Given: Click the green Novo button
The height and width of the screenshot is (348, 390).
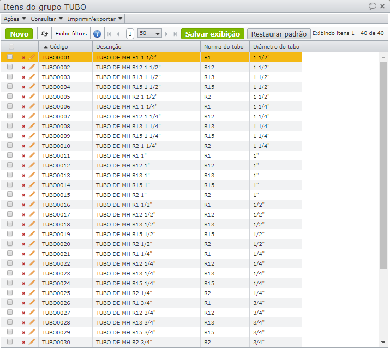Looking at the screenshot, I should [x=19, y=34].
